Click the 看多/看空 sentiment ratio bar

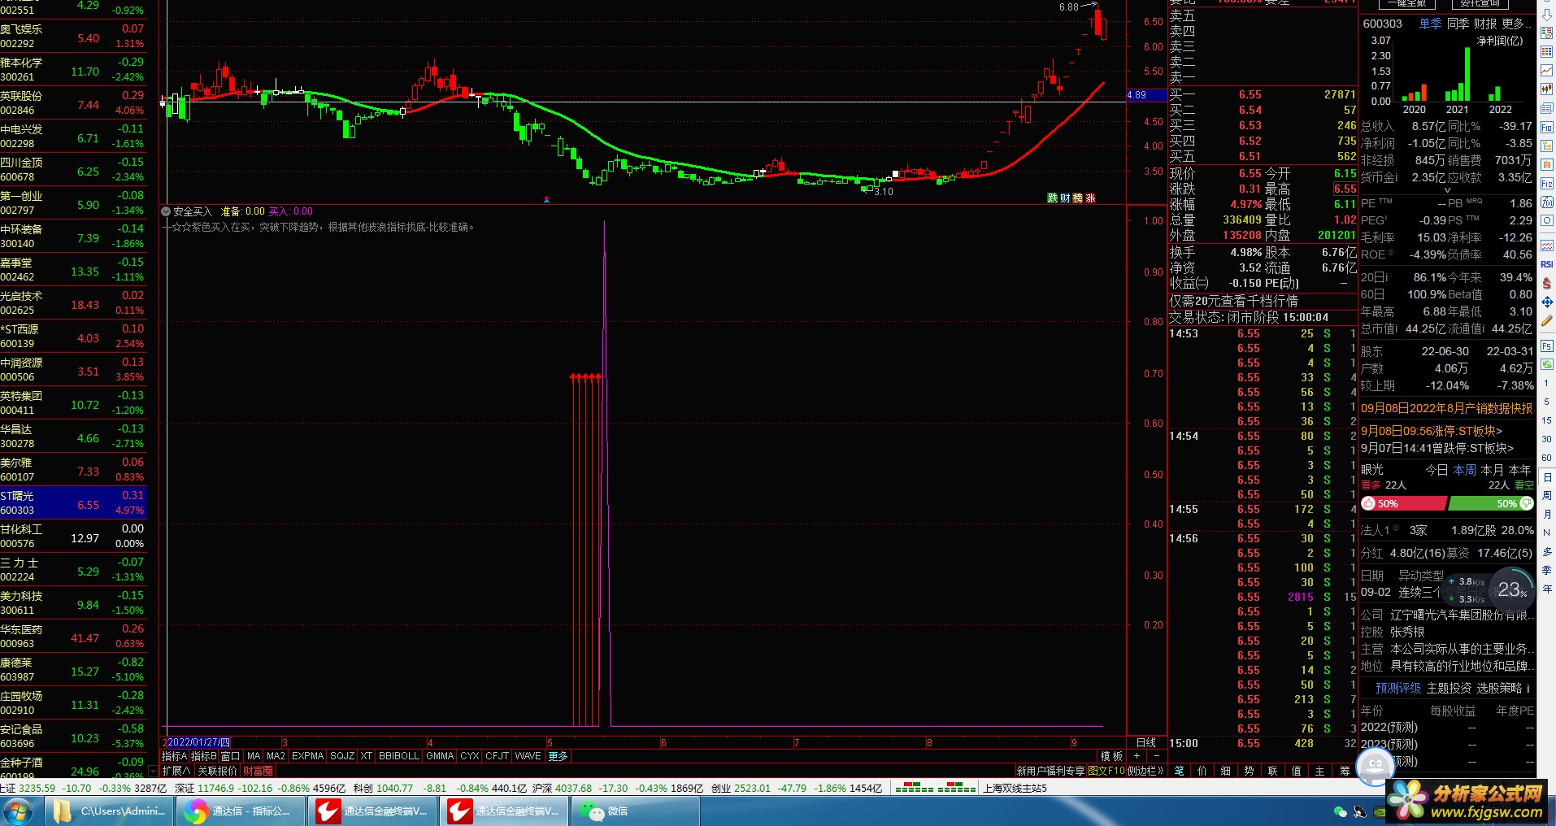coord(1447,503)
